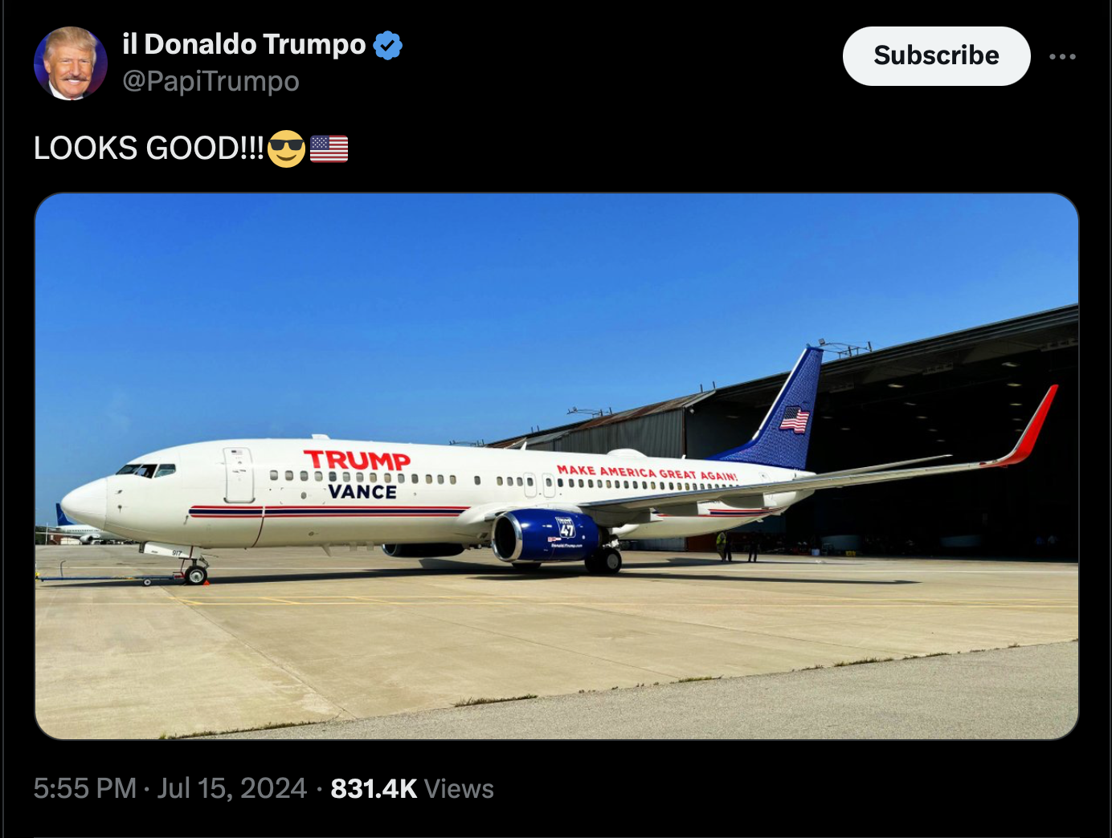
Task: Open the airplane photo in full view
Action: [556, 466]
